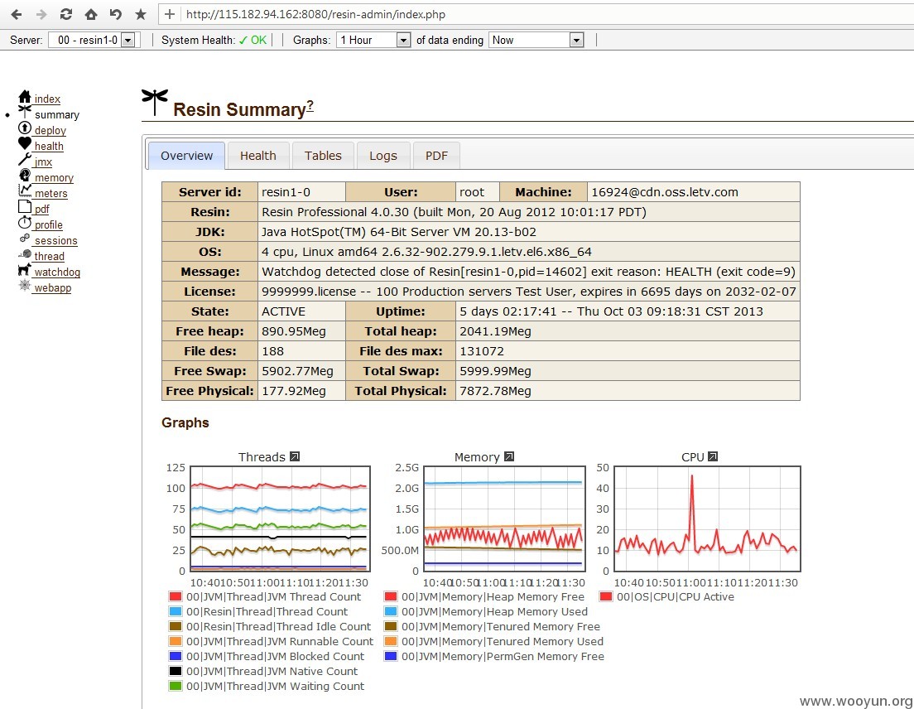
Task: Open the Graphs period dropdown
Action: tap(373, 41)
